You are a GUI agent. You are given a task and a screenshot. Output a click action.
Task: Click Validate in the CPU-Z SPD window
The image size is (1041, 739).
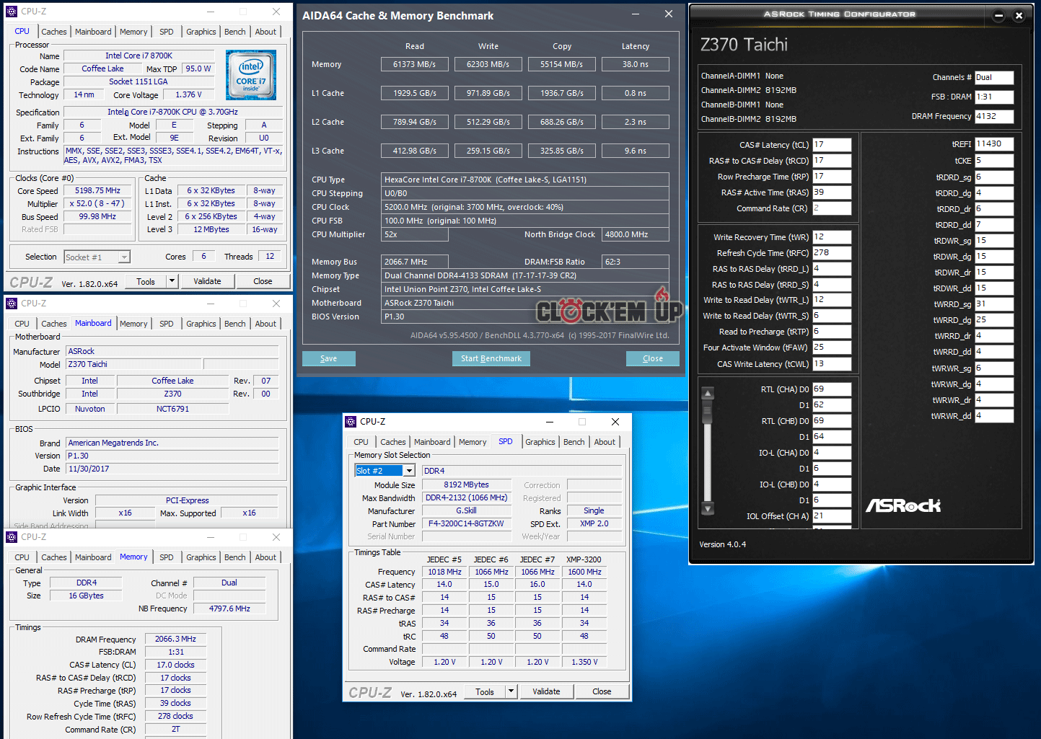546,691
